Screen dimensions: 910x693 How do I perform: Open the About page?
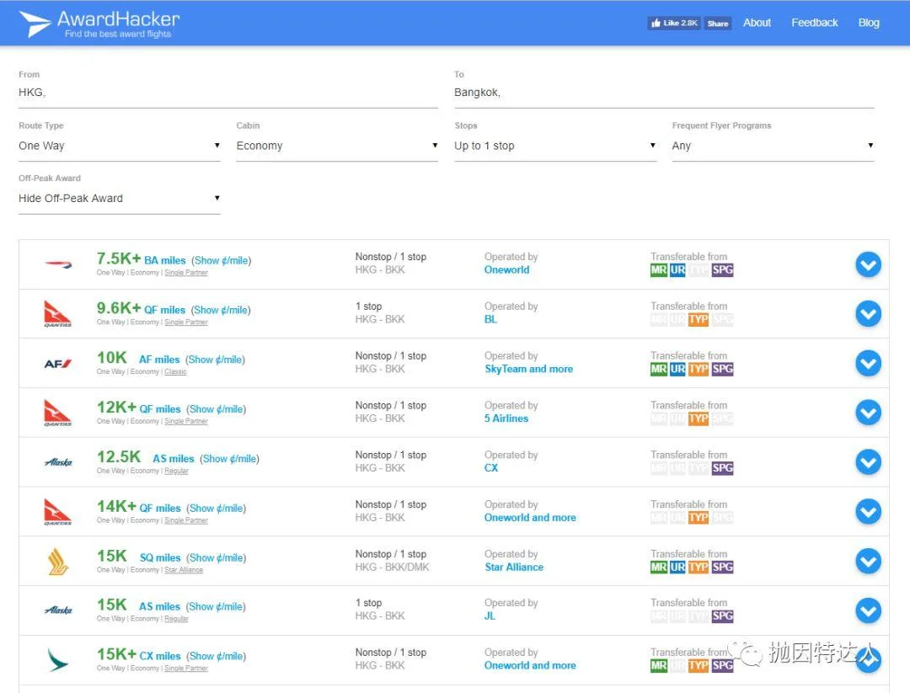point(757,23)
